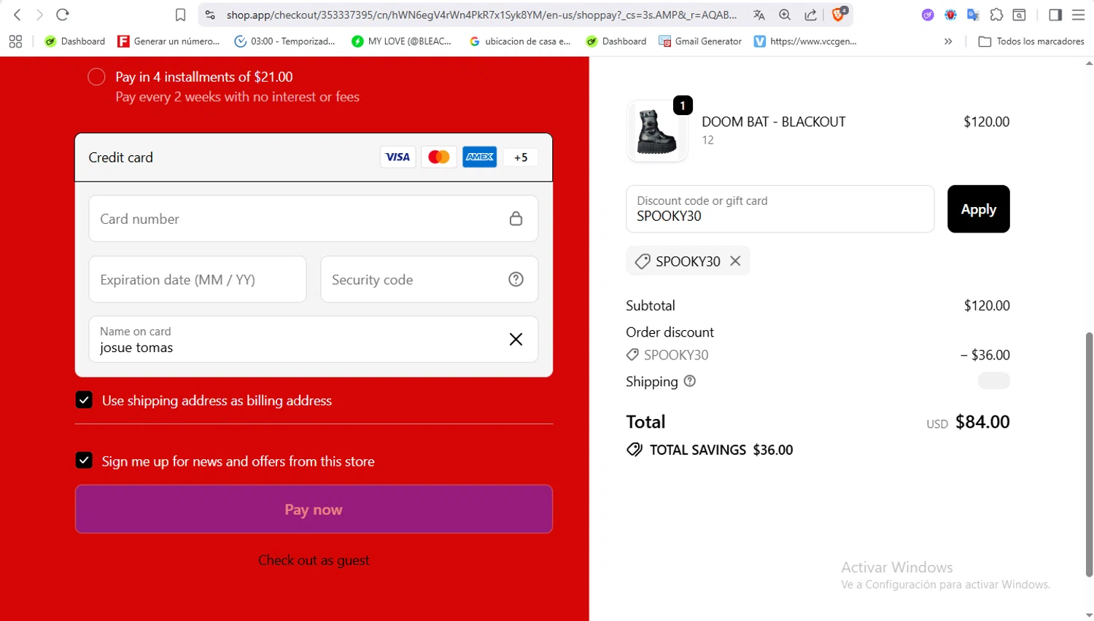The height and width of the screenshot is (621, 1094).
Task: Click the address bar URL
Action: (481, 15)
